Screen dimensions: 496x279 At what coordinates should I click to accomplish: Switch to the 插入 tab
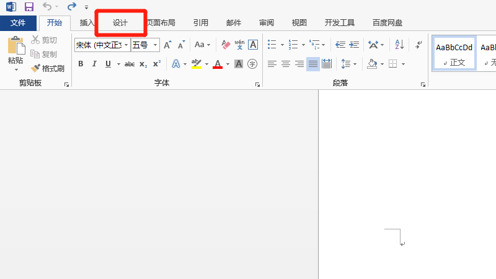tap(87, 23)
